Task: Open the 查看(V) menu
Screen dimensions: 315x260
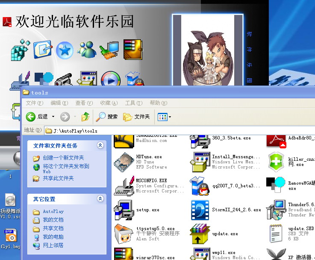Action: coord(84,103)
